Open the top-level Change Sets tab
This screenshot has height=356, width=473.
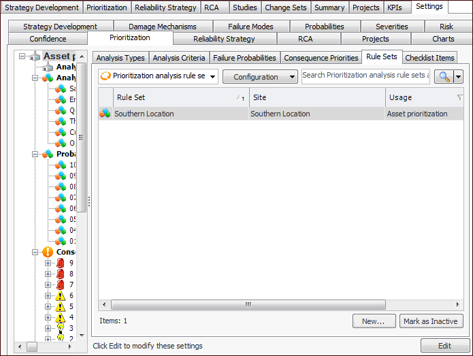tap(286, 7)
